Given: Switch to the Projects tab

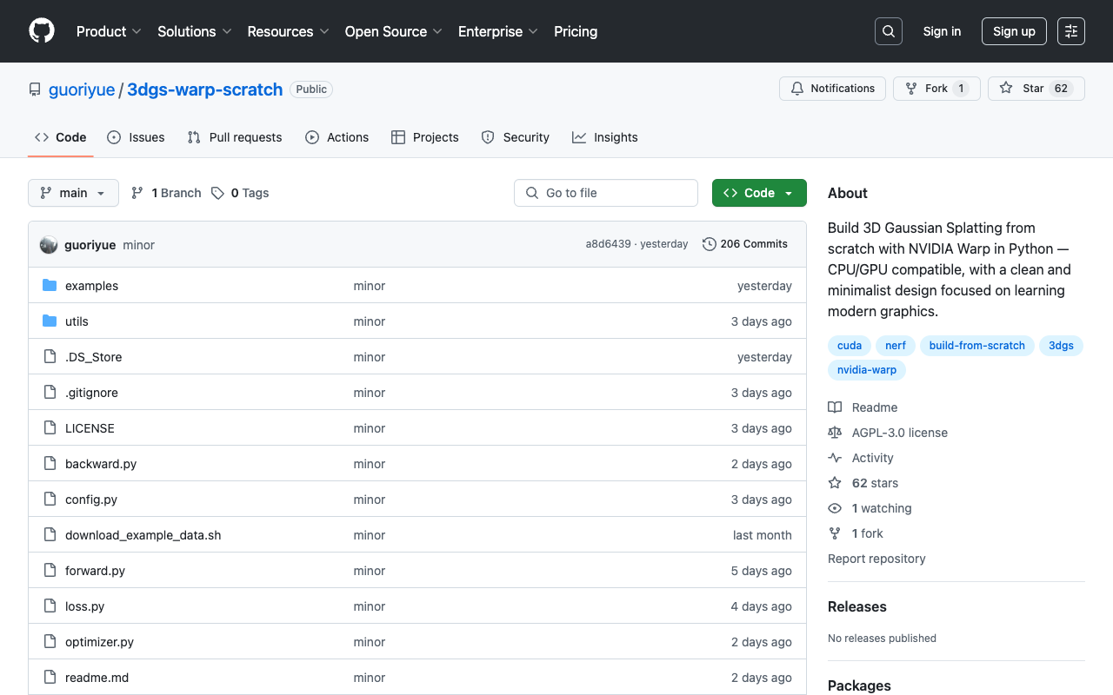Looking at the screenshot, I should 425,137.
